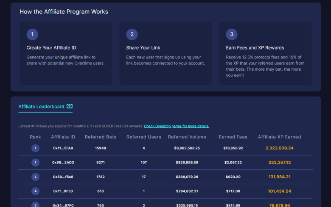This screenshot has height=207, width=331.
Task: Select affiliate ID 0x98...2AD3
Action: click(x=63, y=162)
